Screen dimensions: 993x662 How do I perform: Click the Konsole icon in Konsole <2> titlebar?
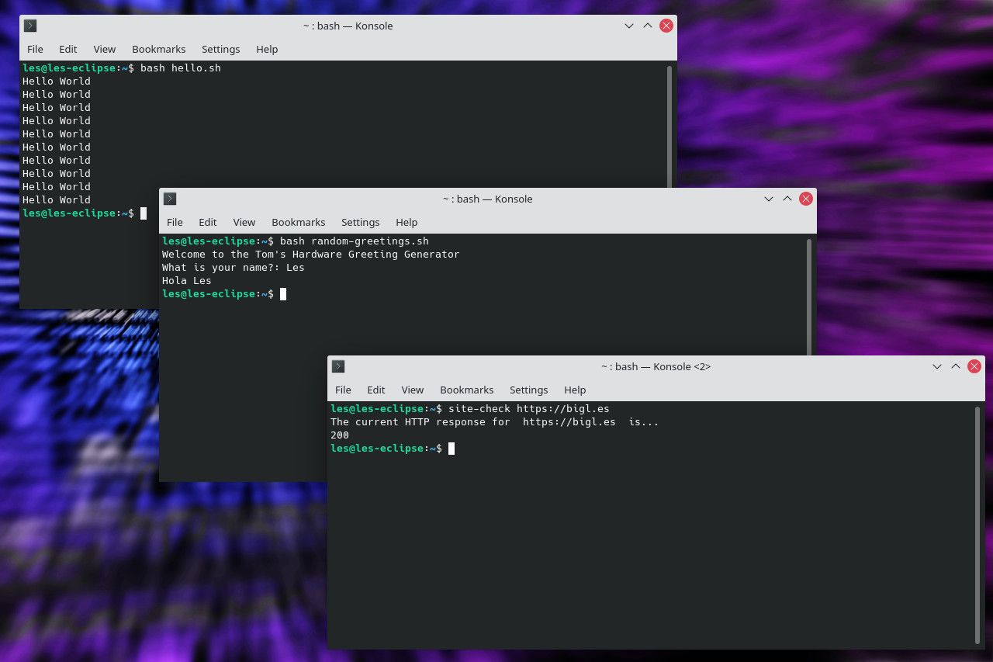(338, 366)
